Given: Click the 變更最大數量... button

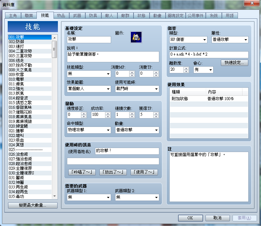Looking at the screenshot, I should coord(33,205).
